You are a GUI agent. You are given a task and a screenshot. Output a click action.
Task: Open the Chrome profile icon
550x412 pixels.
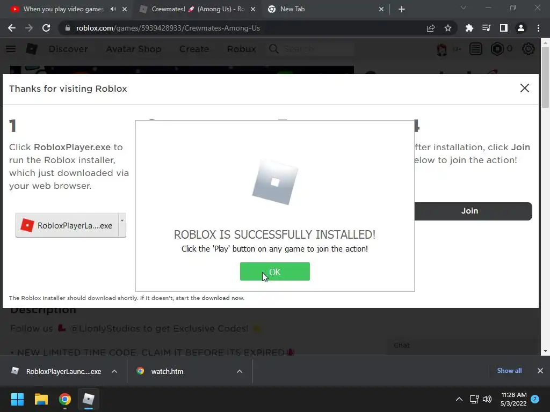coord(521,28)
